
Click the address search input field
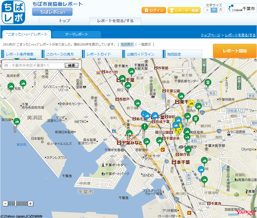pyautogui.click(x=34, y=65)
